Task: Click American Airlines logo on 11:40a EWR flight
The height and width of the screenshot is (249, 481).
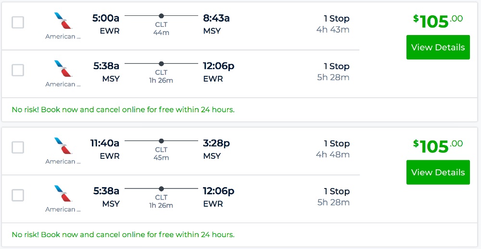Action: pos(63,147)
